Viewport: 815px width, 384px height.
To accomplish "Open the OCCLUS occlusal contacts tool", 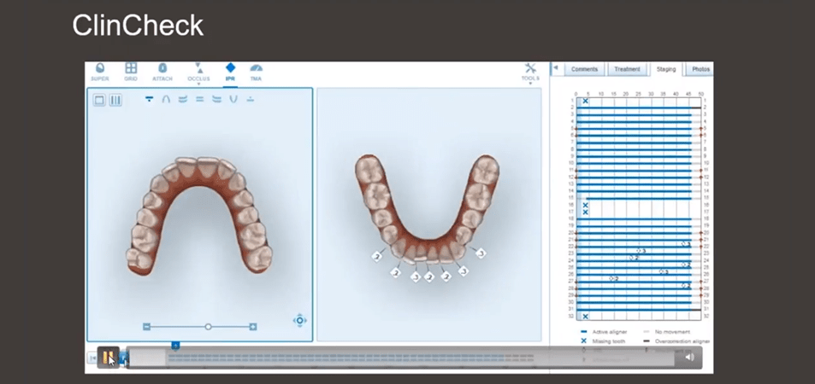I will coord(198,73).
